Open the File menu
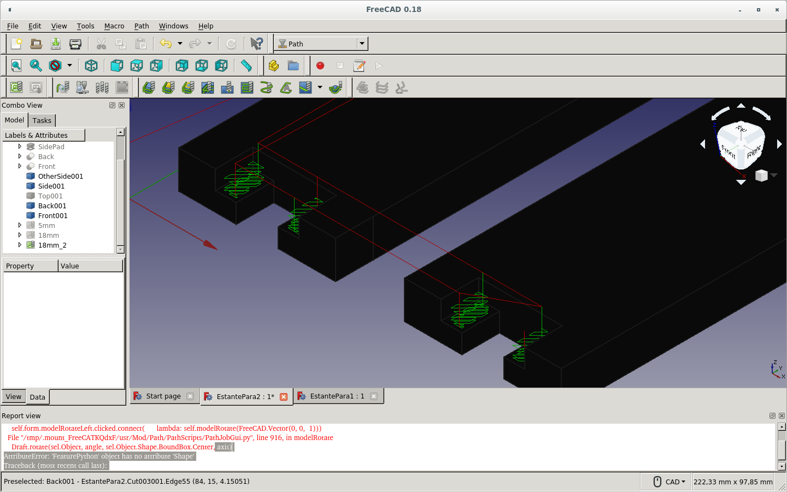This screenshot has height=492, width=787. pos(13,26)
